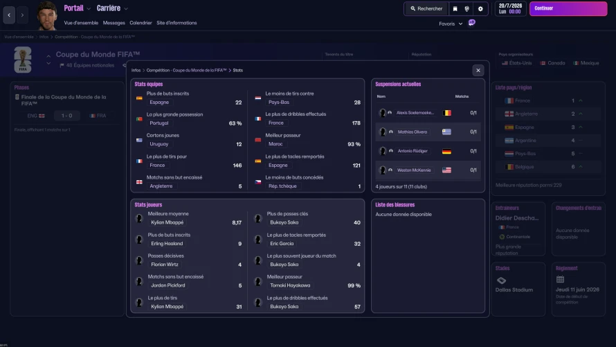The image size is (616, 347).
Task: Click the date 20/7/2026 display
Action: [x=510, y=8]
